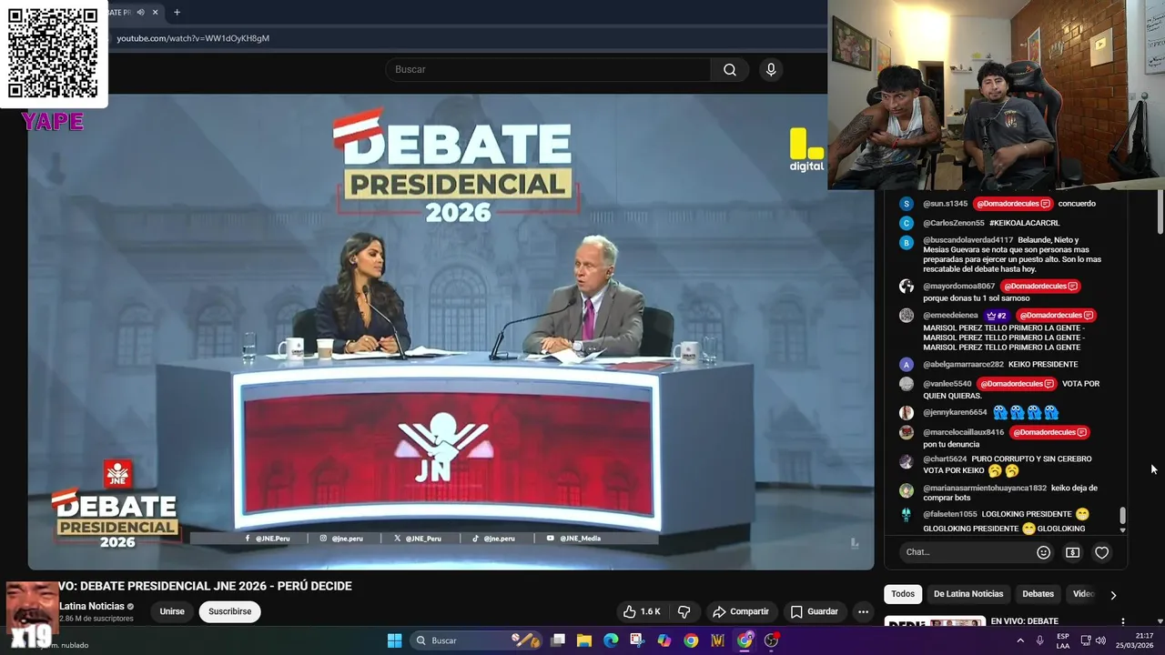Click the microphone tray icon
The width and height of the screenshot is (1165, 655).
(x=1039, y=640)
